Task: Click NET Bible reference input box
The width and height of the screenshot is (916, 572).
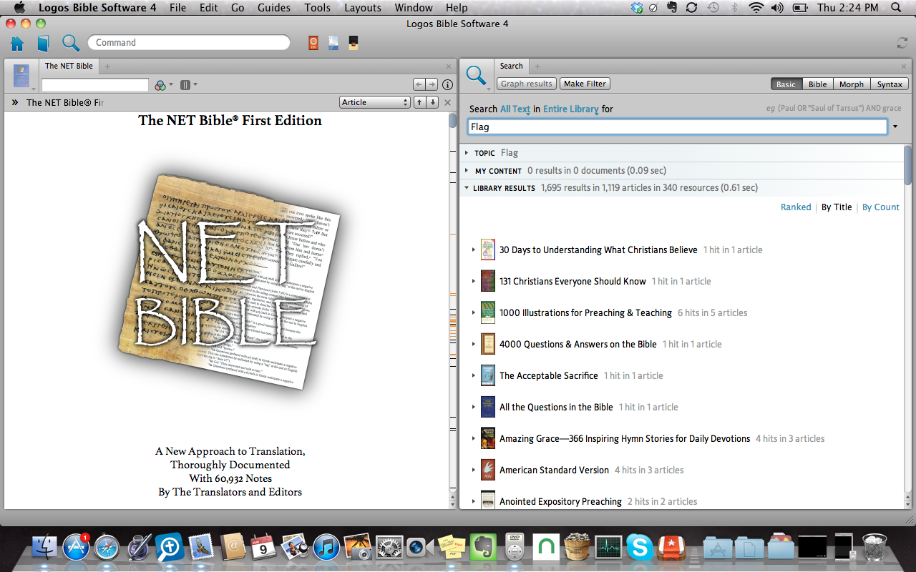Action: click(x=95, y=85)
